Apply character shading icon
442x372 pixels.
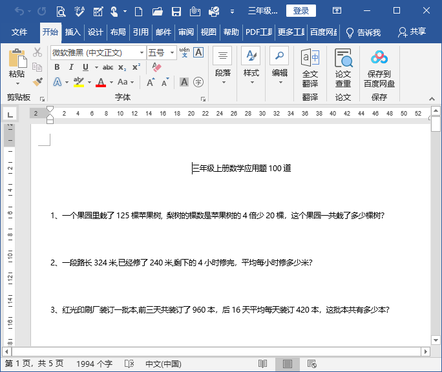(184, 82)
